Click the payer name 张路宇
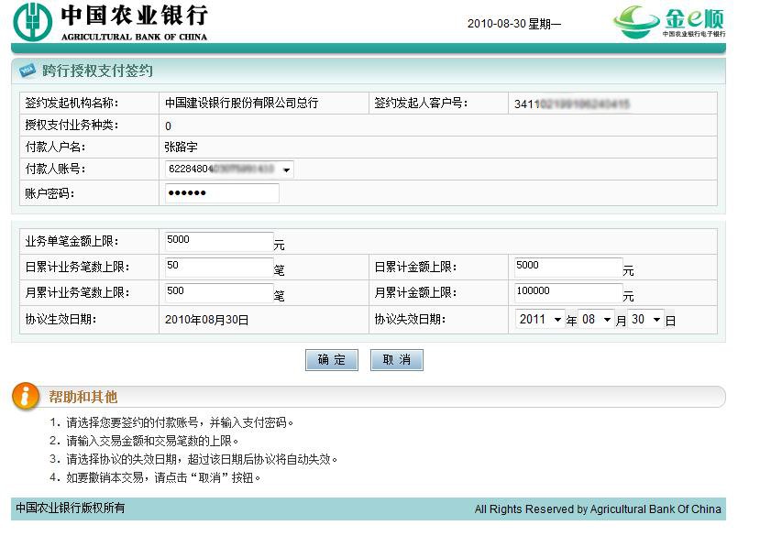 point(181,147)
